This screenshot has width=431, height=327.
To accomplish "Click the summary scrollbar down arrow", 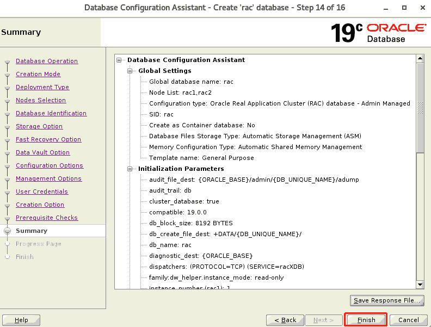I will pos(420,285).
